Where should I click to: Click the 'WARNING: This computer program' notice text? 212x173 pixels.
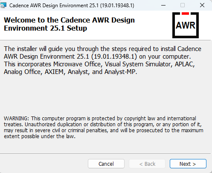(104, 127)
